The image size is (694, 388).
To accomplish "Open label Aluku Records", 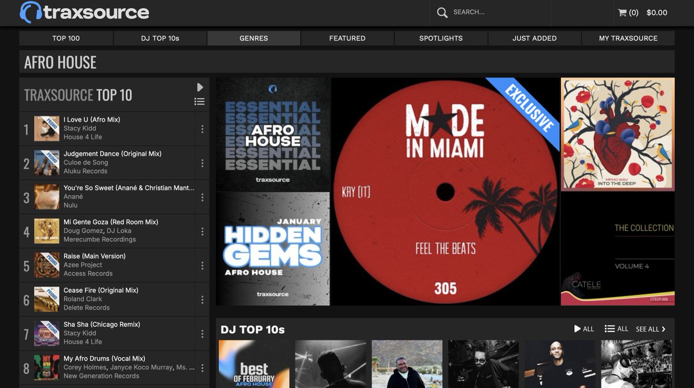I will coord(86,171).
